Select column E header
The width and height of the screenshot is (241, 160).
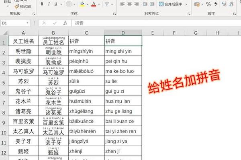153,33
